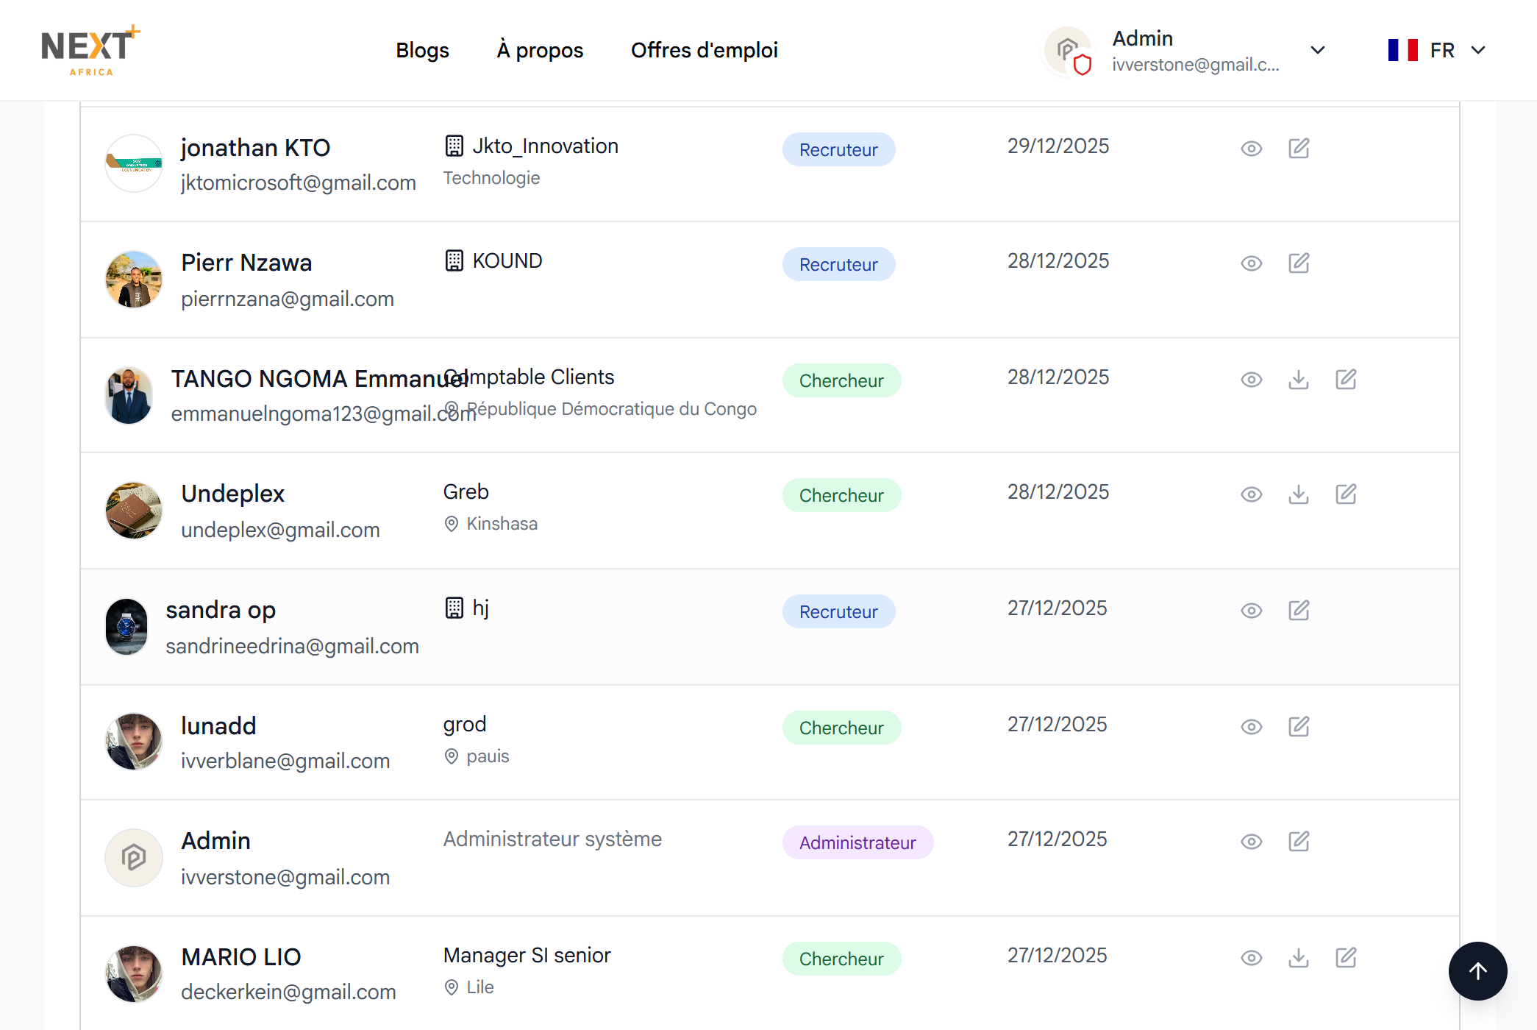Open the À propos page link
This screenshot has width=1537, height=1030.
point(540,50)
